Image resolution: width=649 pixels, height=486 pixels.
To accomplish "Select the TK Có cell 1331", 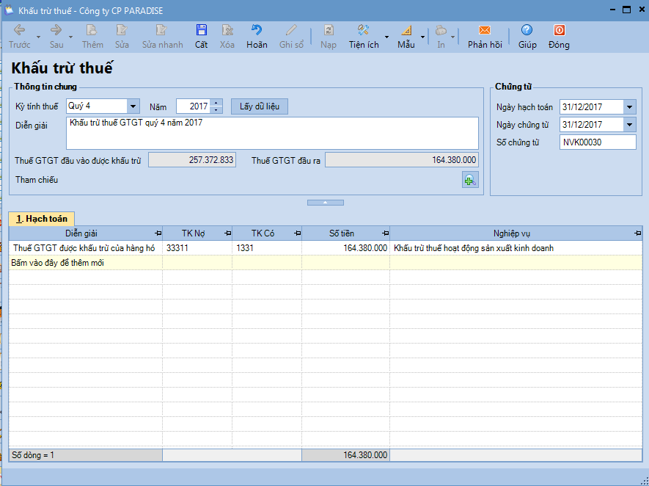I will click(x=267, y=247).
